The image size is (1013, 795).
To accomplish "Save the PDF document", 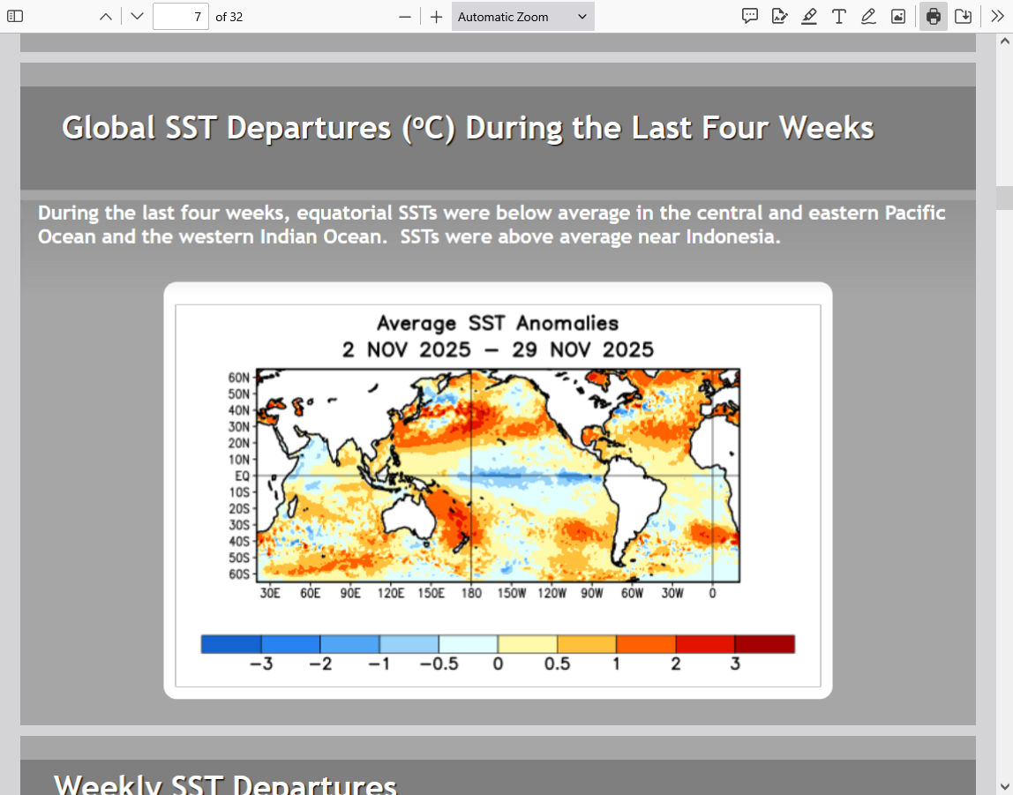I will coord(963,16).
